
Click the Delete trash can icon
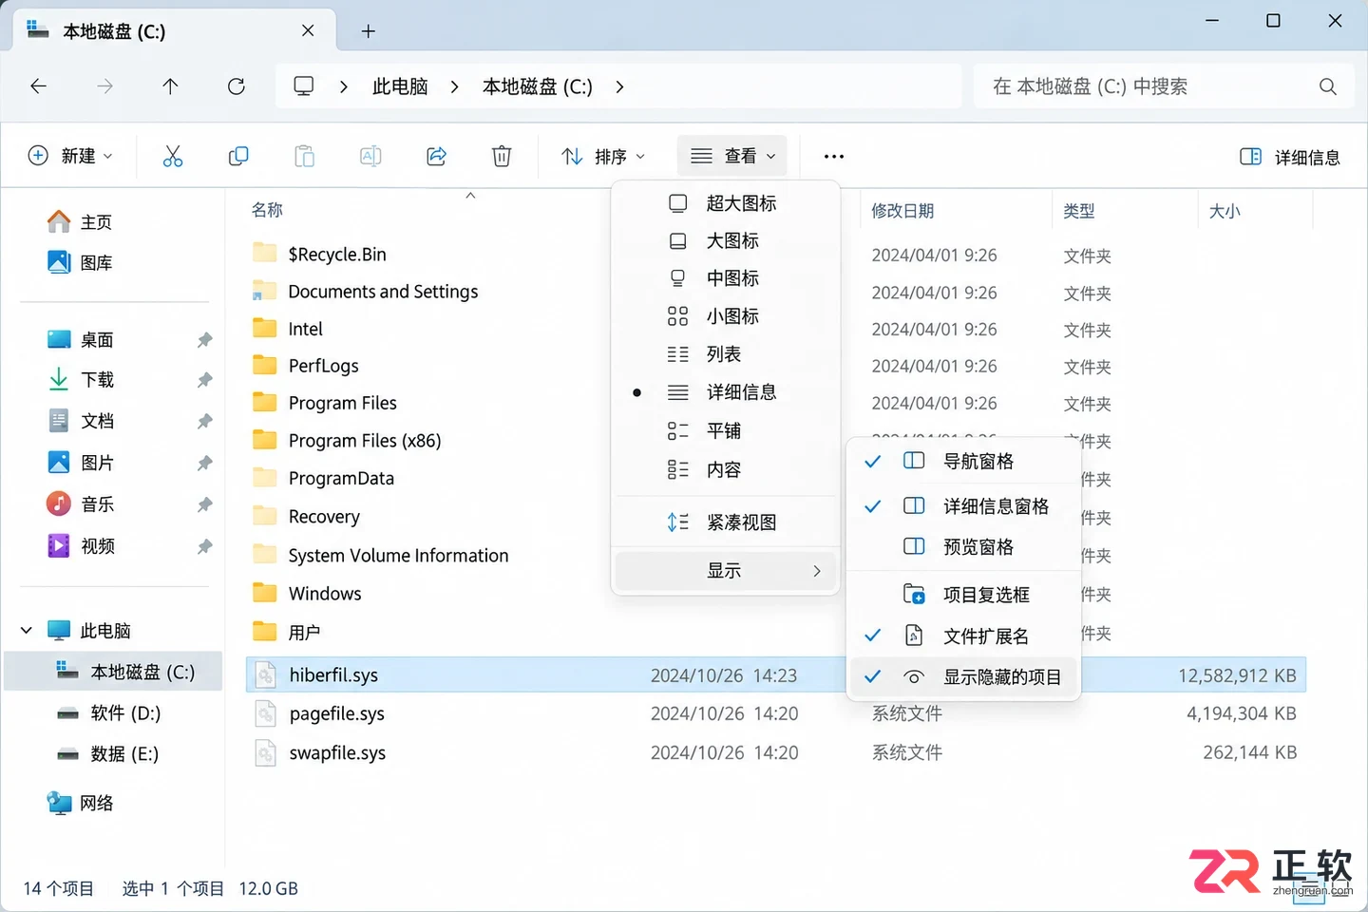[502, 156]
